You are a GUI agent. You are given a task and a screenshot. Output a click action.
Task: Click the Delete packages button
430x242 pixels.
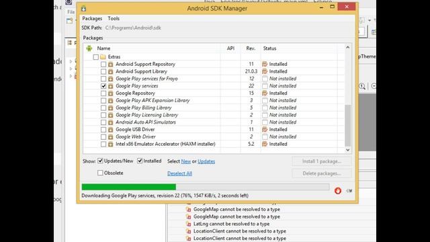(322, 173)
